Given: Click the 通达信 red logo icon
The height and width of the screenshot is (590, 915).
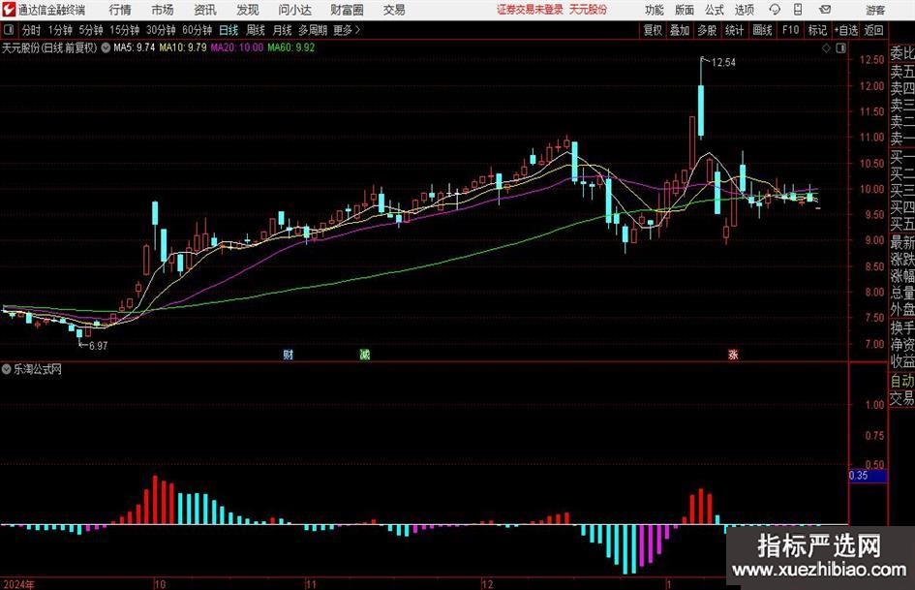Looking at the screenshot, I should point(9,10).
